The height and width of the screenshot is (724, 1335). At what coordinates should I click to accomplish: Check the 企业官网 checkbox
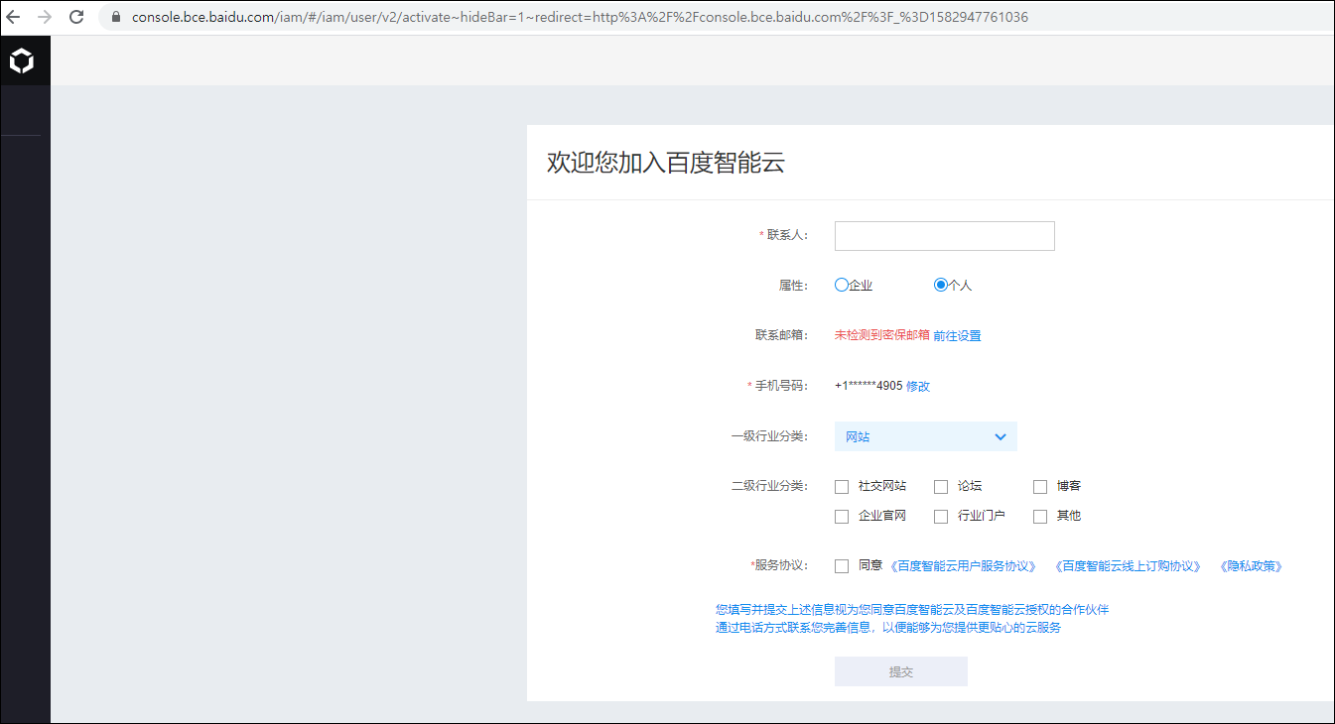(x=842, y=517)
